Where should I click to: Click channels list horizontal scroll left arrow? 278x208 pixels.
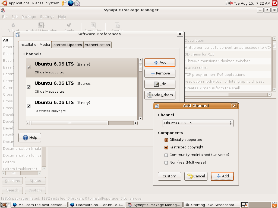point(28,123)
